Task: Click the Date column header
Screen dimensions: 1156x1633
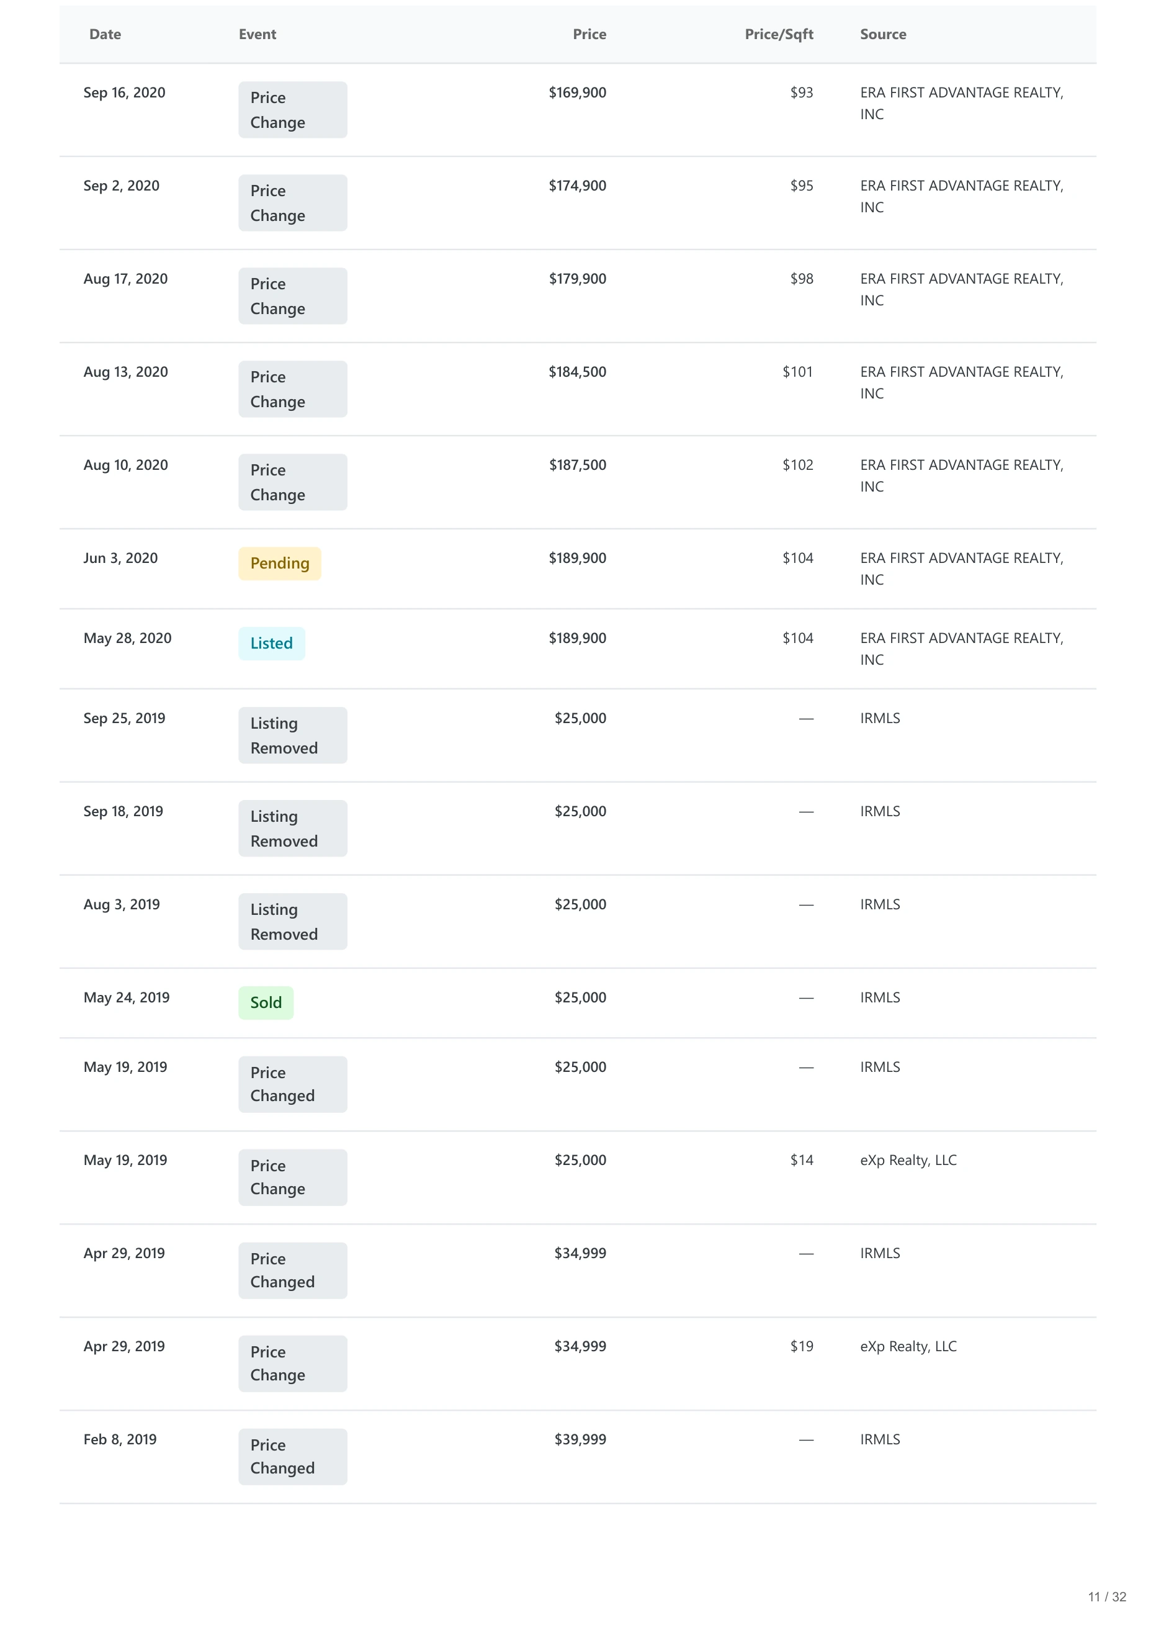Action: 105,34
